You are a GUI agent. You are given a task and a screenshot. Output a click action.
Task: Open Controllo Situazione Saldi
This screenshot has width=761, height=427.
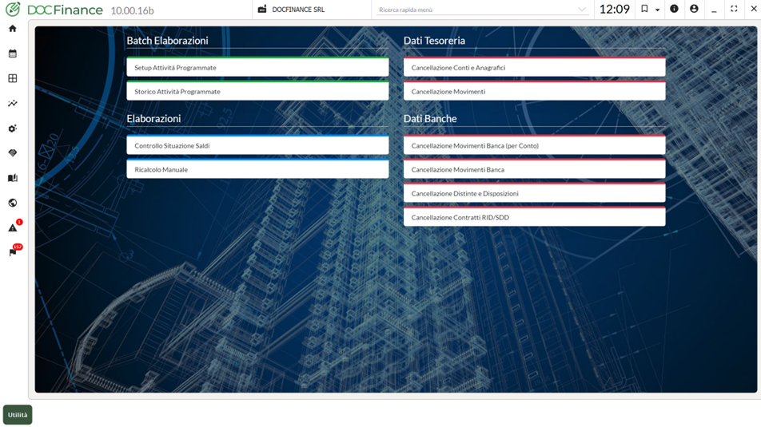coord(257,145)
